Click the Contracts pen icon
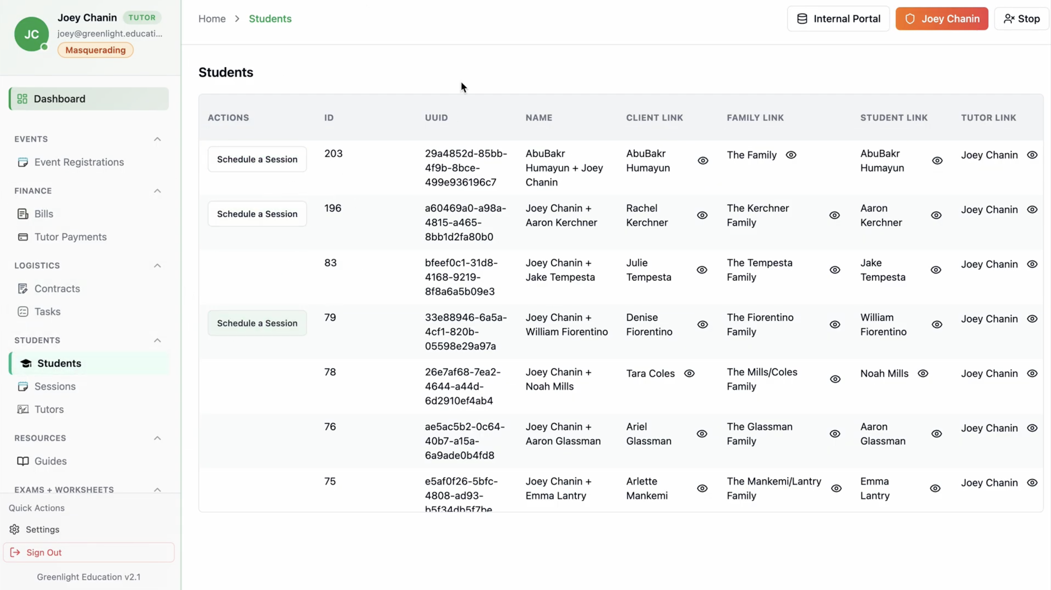Viewport: 1051px width, 590px height. click(x=23, y=289)
